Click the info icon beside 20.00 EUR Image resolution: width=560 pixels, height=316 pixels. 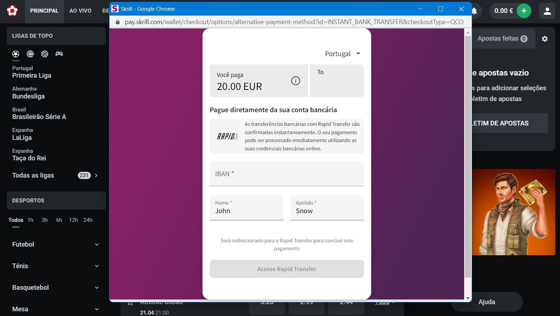click(x=295, y=81)
